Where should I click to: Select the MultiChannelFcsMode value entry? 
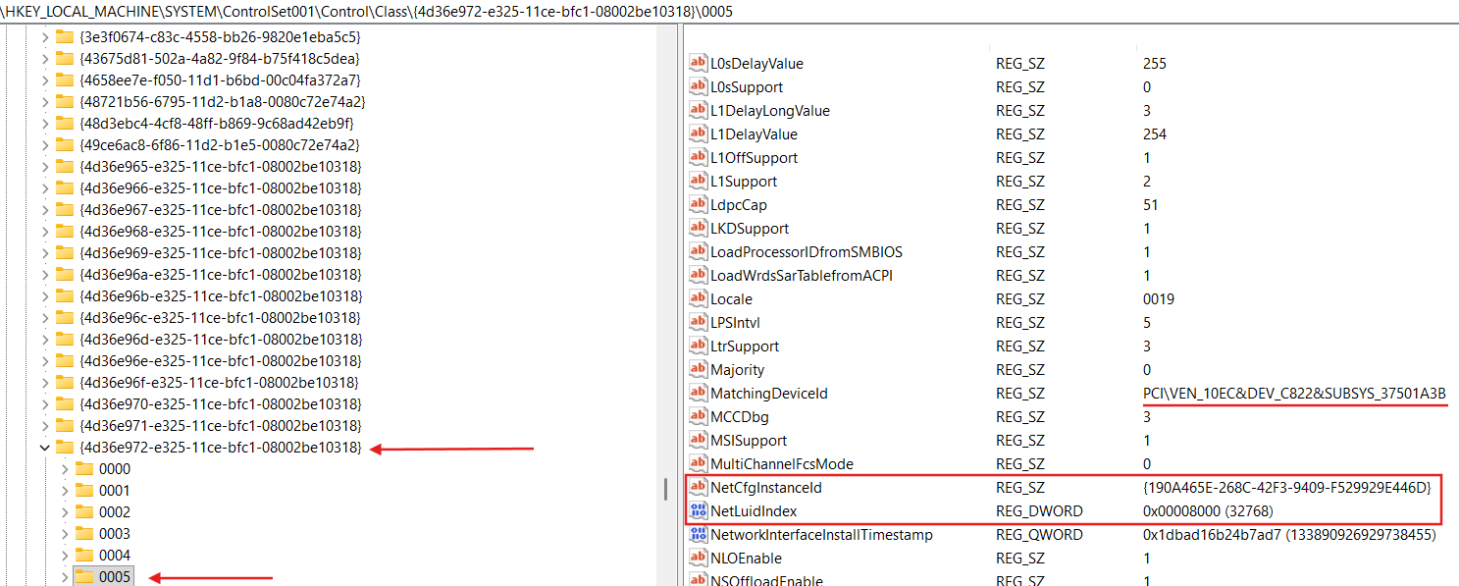coord(781,464)
